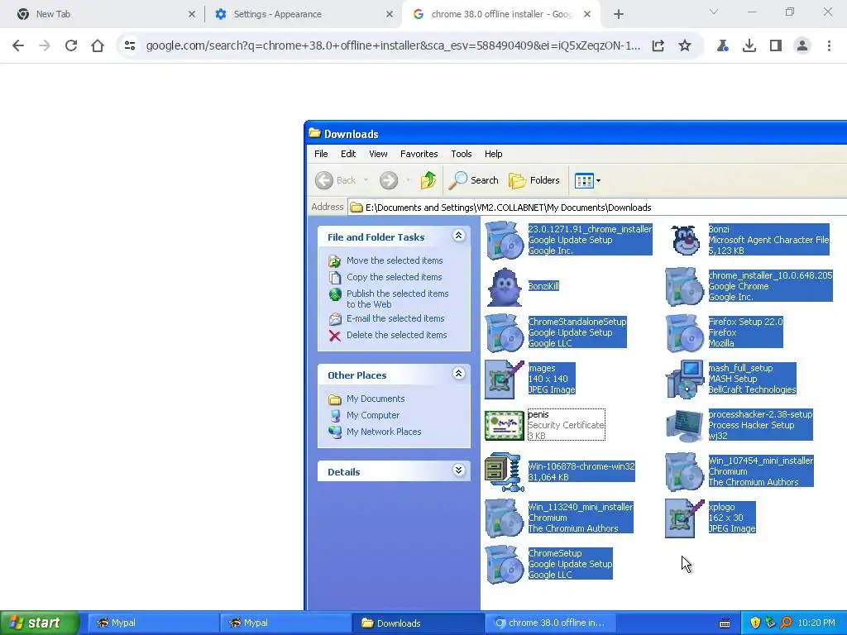Select the mash_full_setup installer icon

[x=684, y=380]
